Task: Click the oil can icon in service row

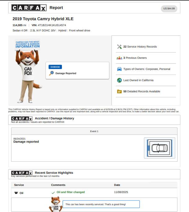Action: 16,193
